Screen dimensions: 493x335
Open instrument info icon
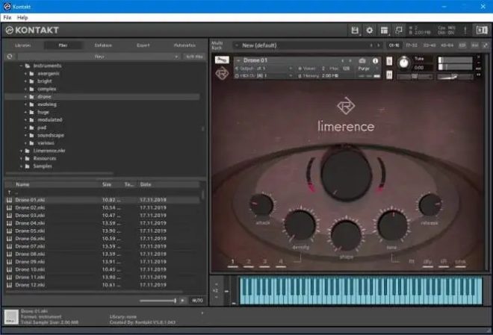click(x=375, y=60)
